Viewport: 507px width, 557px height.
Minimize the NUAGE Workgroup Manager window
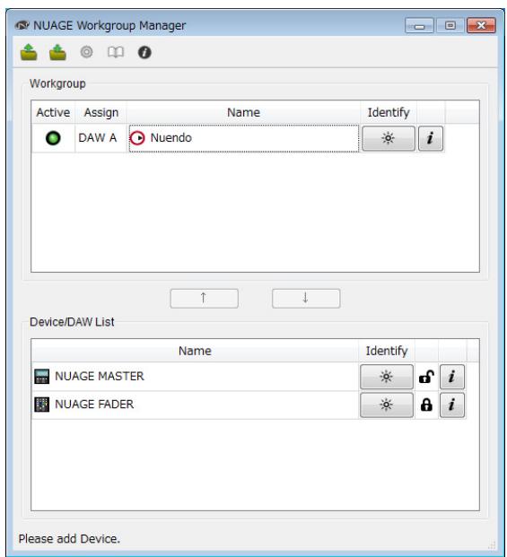[419, 26]
